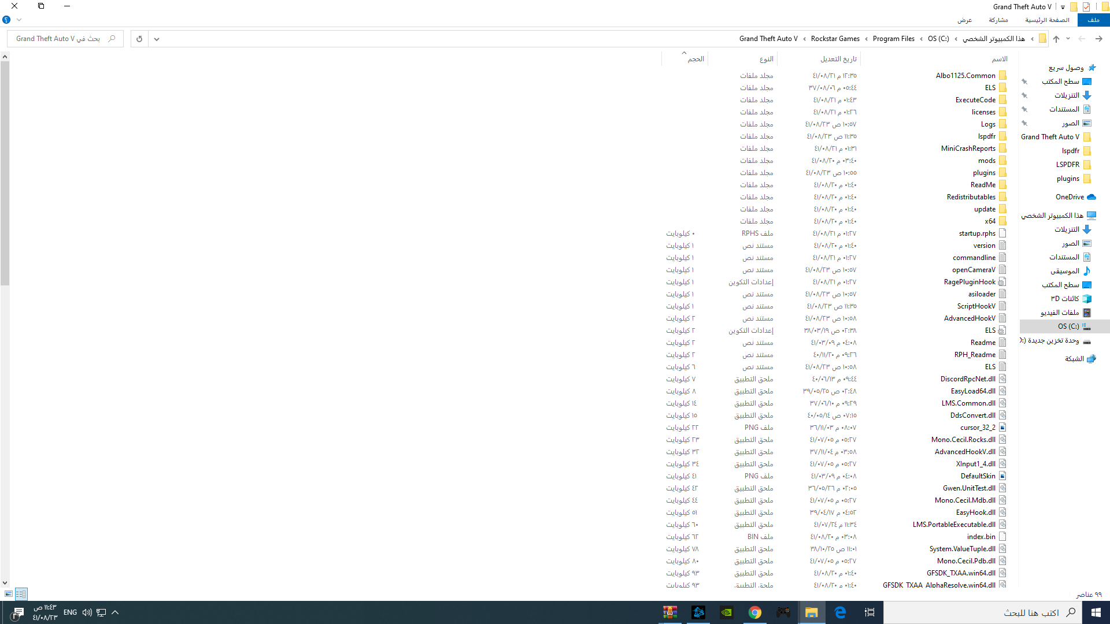Click the back navigation arrow

[x=1098, y=39]
